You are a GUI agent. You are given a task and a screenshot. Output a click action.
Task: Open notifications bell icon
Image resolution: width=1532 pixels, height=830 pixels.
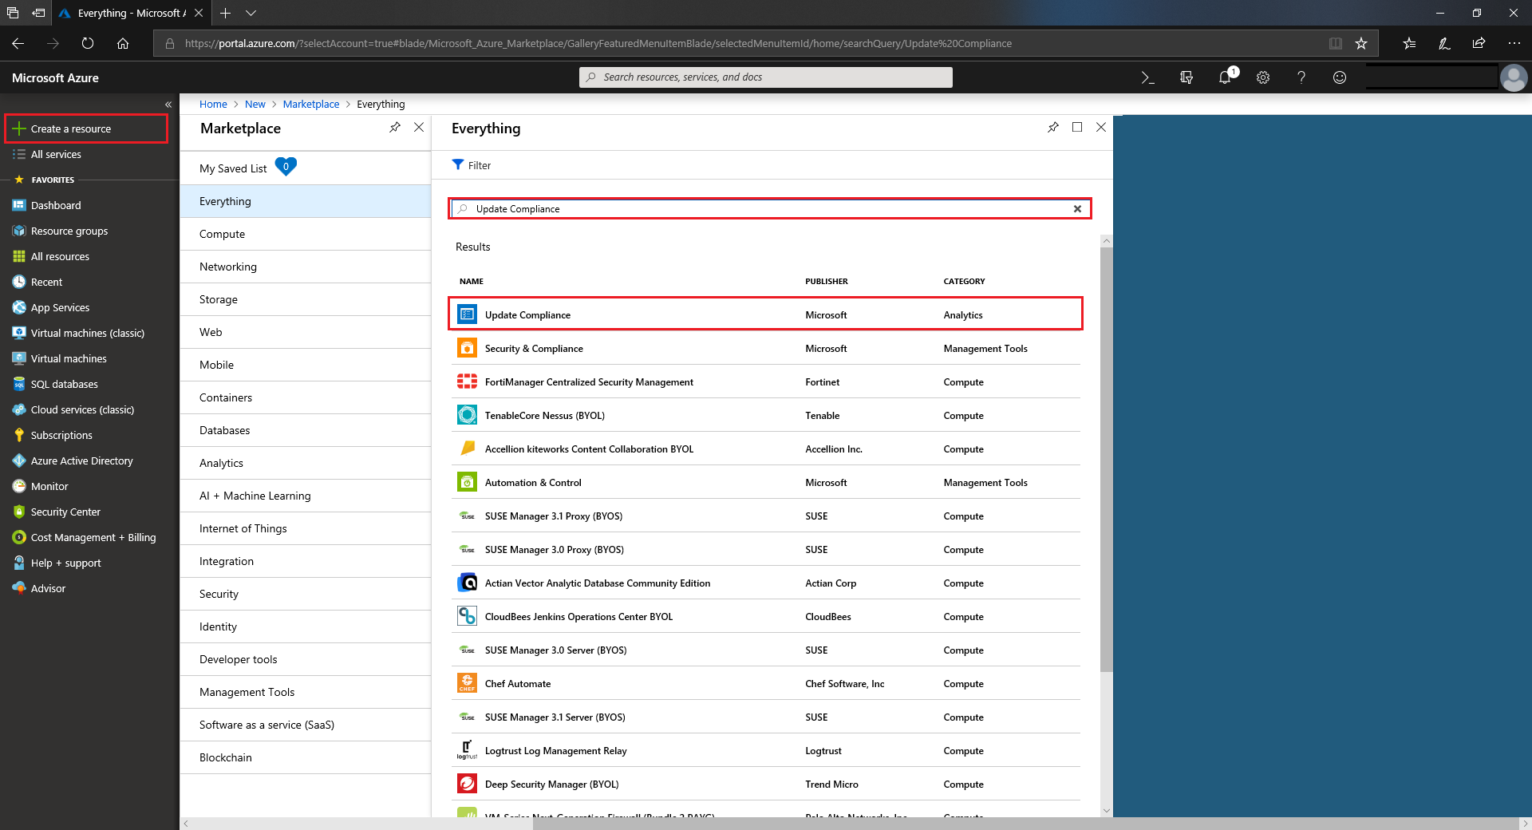[1226, 77]
